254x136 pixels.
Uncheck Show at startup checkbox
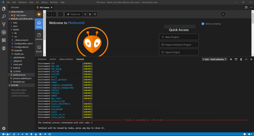pyautogui.click(x=203, y=24)
